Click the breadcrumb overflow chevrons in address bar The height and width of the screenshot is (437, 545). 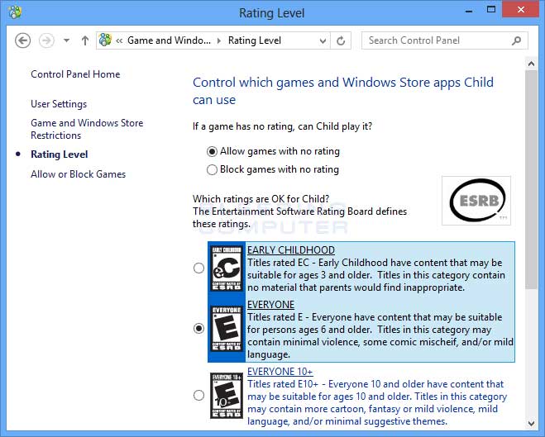click(119, 40)
